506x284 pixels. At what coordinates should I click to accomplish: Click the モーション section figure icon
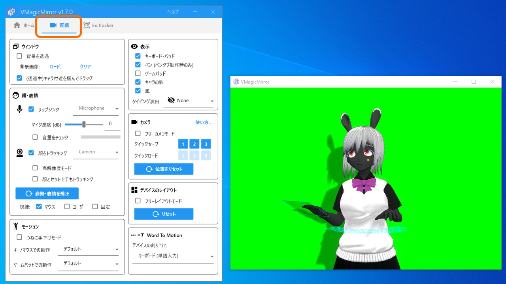(16, 226)
